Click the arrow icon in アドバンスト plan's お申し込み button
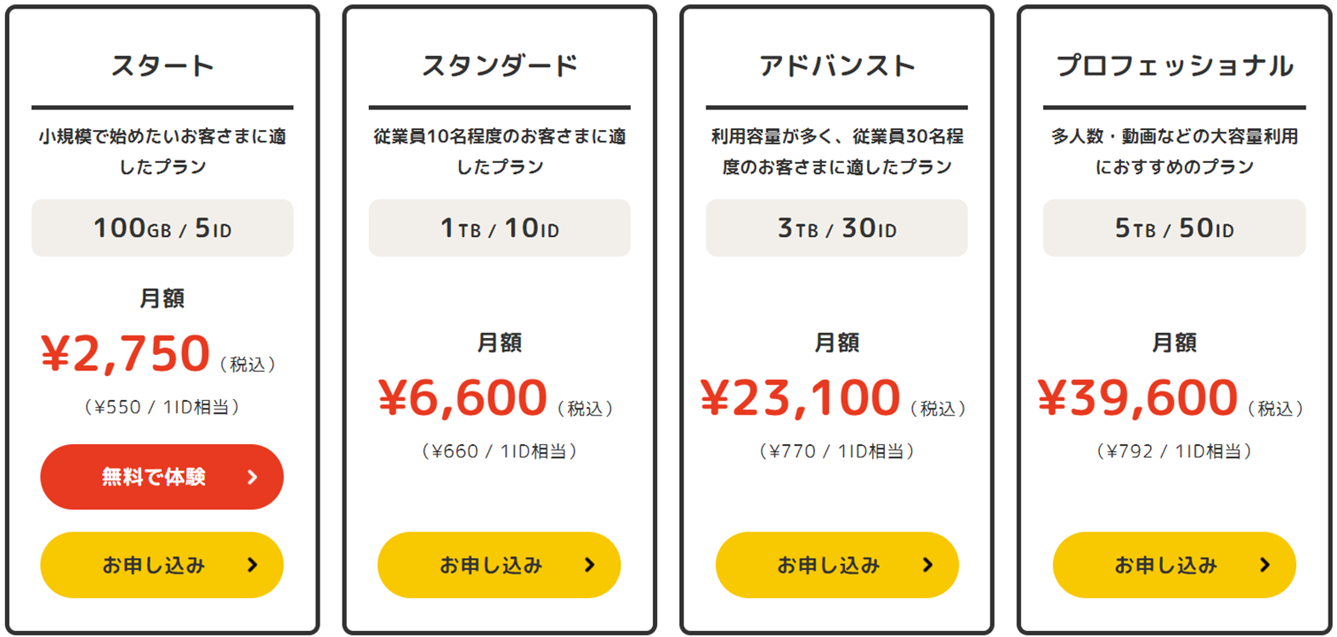 (926, 564)
